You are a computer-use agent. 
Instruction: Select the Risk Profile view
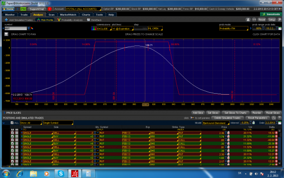tap(45, 20)
